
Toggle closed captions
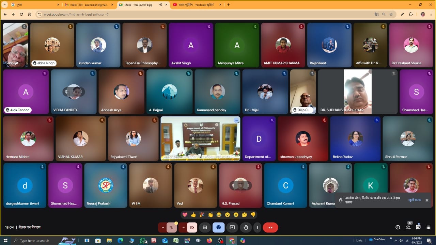coord(205,227)
